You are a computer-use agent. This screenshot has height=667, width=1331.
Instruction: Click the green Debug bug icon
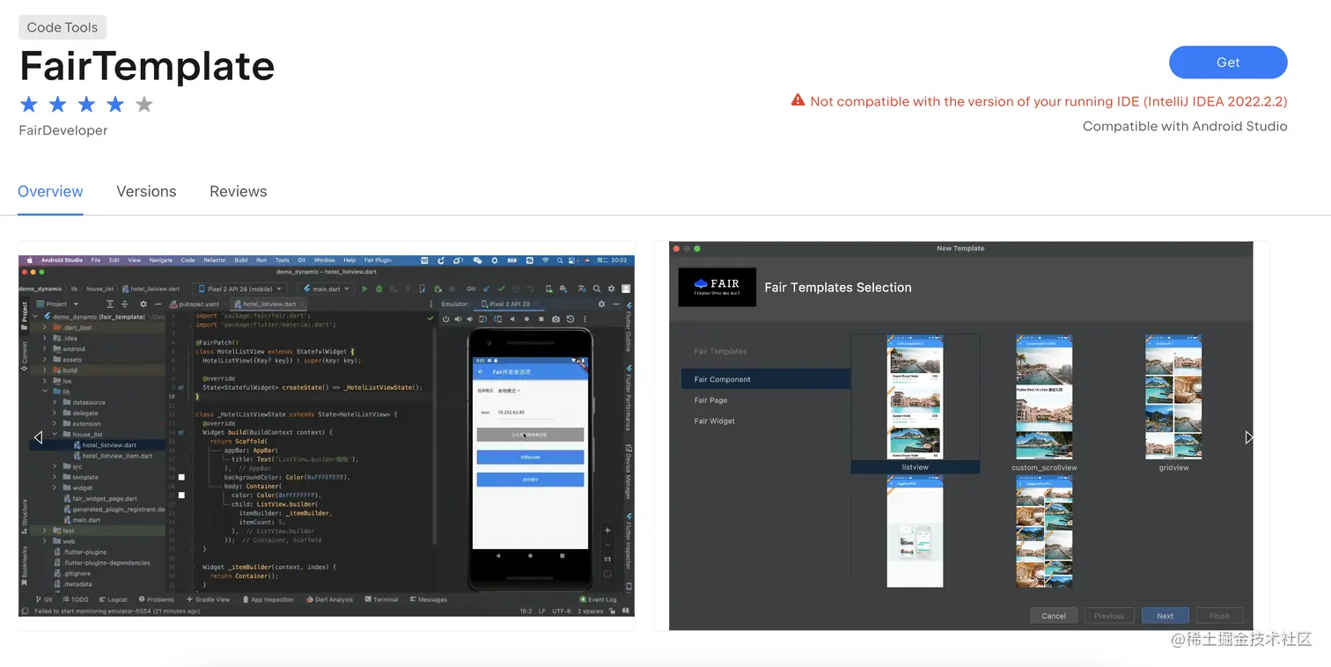[379, 289]
